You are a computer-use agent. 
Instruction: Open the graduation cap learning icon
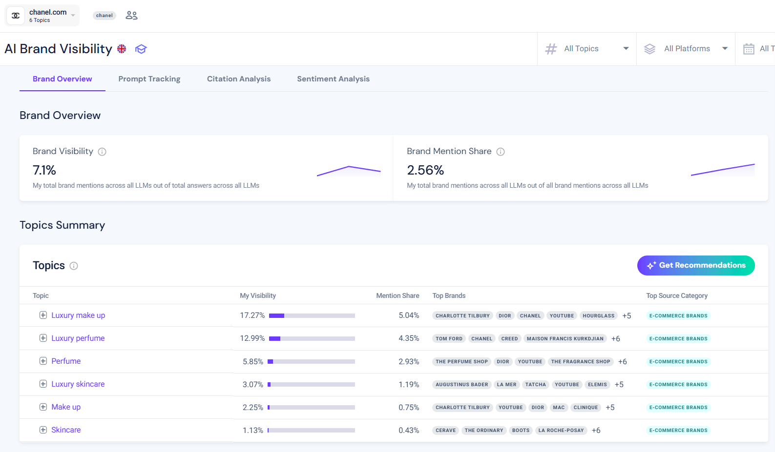pos(141,49)
